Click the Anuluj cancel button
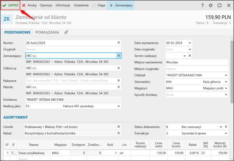234x161 pixels. click(x=29, y=5)
